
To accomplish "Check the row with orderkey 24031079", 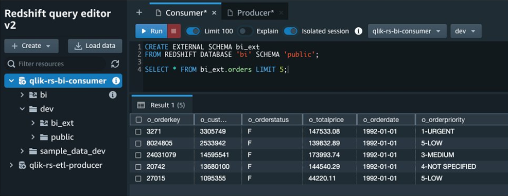I will [x=138, y=155].
